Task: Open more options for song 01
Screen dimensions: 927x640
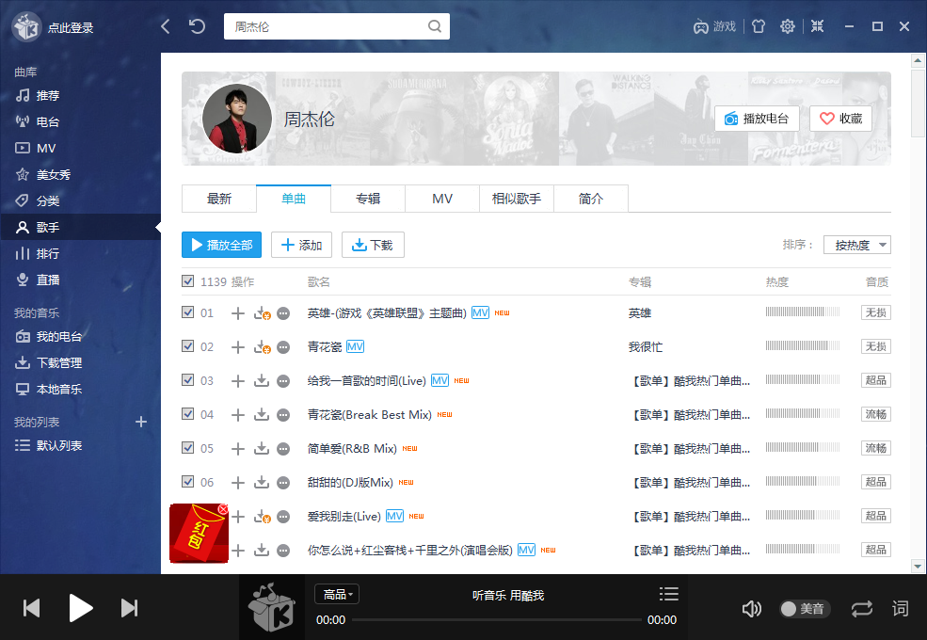Action: click(284, 312)
